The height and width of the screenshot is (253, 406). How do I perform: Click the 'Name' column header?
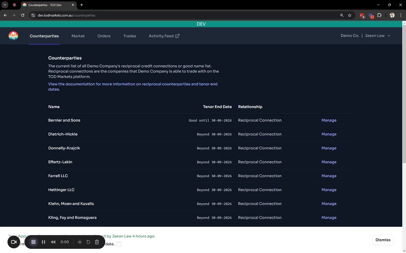pos(54,107)
